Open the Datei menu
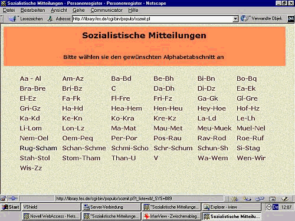Image resolution: width=295 pixels, height=221 pixels. click(9, 10)
